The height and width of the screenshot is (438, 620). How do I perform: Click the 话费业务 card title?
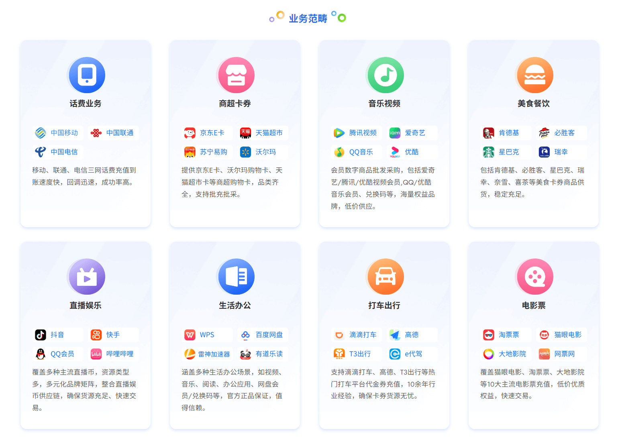pos(86,104)
